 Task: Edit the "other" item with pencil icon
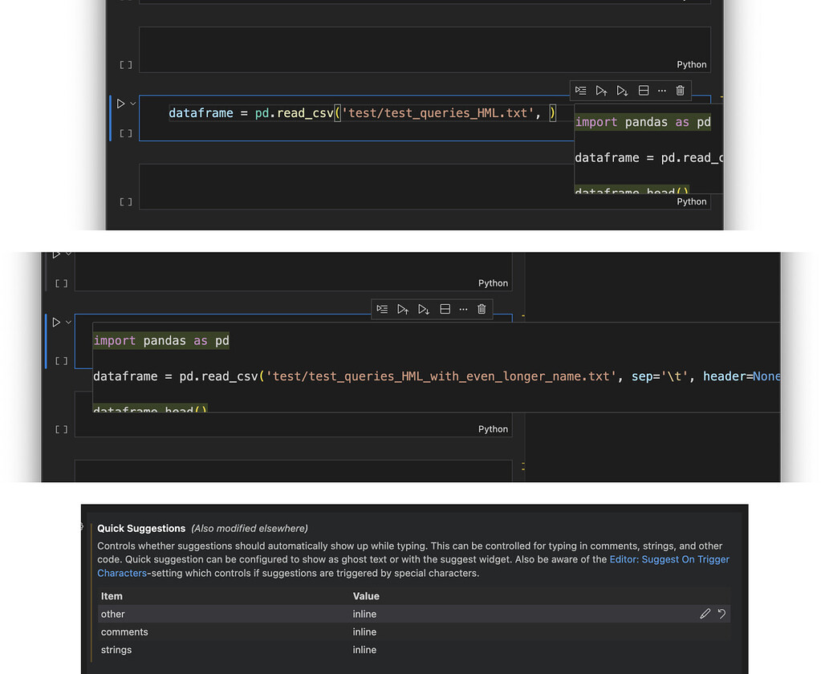click(705, 614)
